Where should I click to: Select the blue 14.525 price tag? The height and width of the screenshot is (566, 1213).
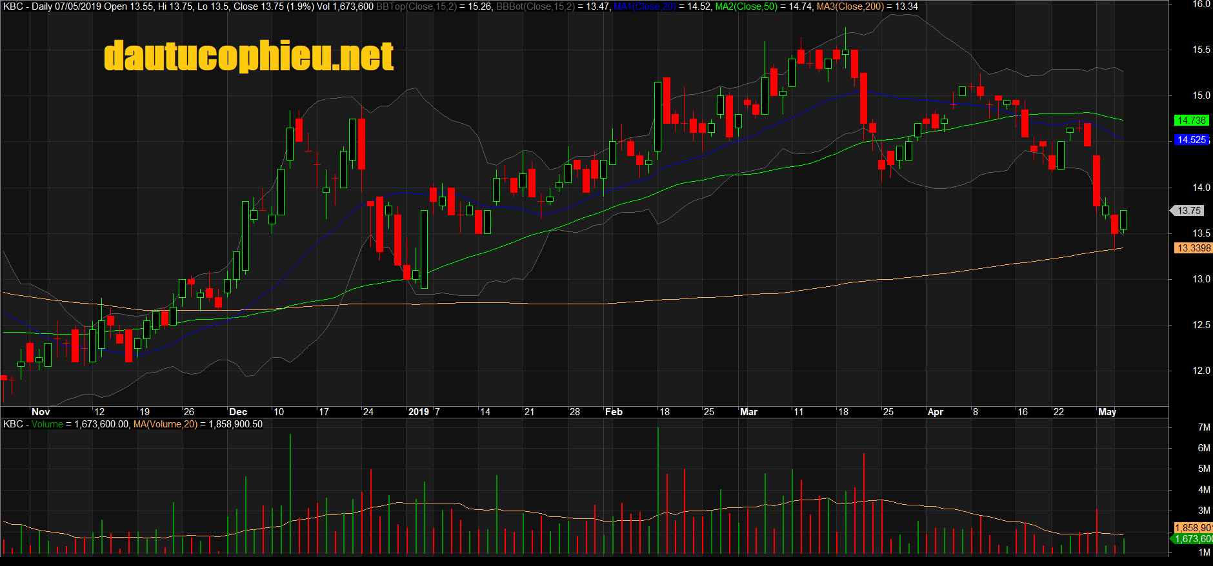1191,140
